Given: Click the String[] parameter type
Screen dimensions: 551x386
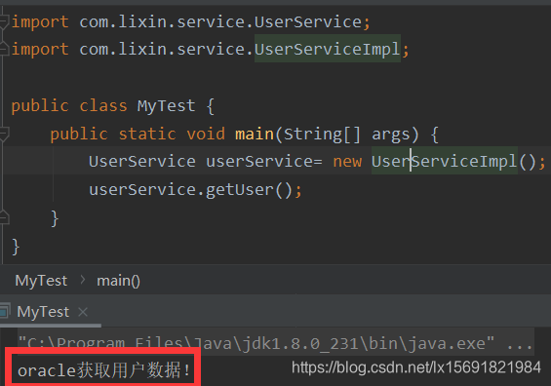Looking at the screenshot, I should click(x=322, y=134).
